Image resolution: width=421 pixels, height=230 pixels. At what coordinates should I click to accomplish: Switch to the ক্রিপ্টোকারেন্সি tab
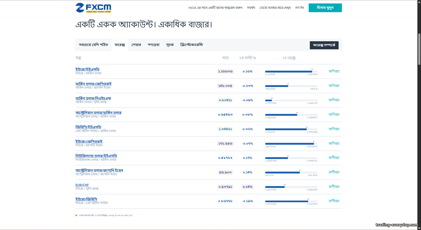[191, 45]
